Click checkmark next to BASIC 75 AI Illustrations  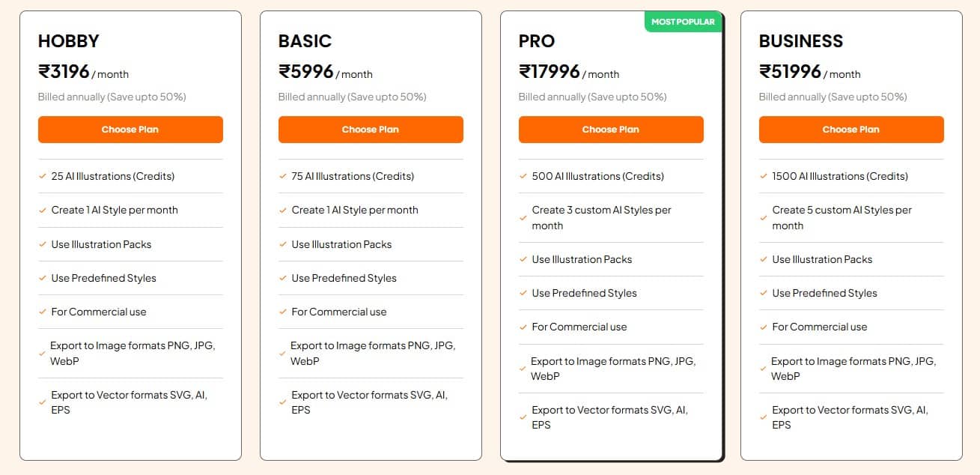click(x=283, y=176)
